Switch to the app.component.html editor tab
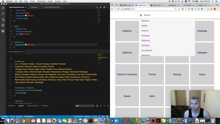 52,7
